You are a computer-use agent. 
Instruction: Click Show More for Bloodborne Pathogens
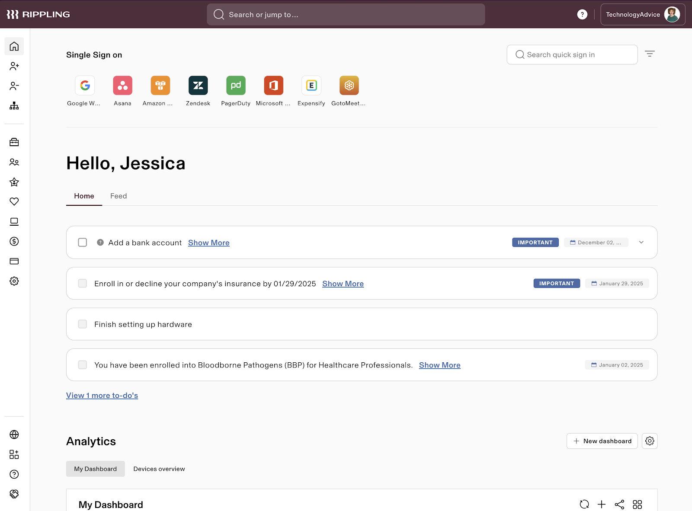pos(440,365)
